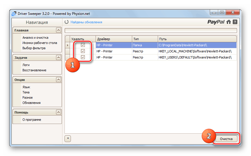Click the home icon in header

(x=229, y=22)
